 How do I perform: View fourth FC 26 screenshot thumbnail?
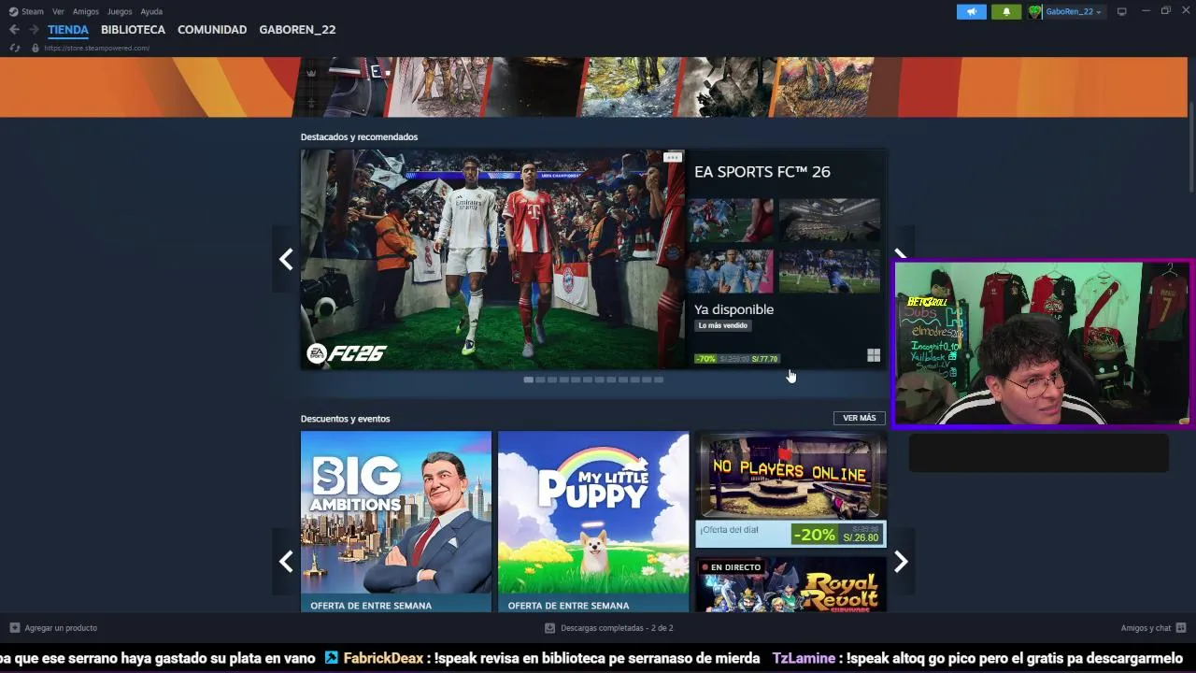[830, 271]
